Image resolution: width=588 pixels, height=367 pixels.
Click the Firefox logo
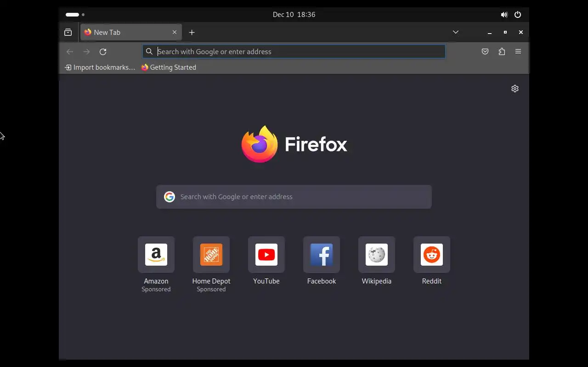click(x=260, y=144)
